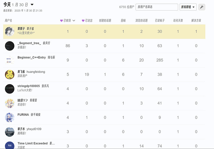Screen dimensions: 214x149
Task: Expand the 今天 period dropdown arrow
Action: pyautogui.click(x=32, y=5)
